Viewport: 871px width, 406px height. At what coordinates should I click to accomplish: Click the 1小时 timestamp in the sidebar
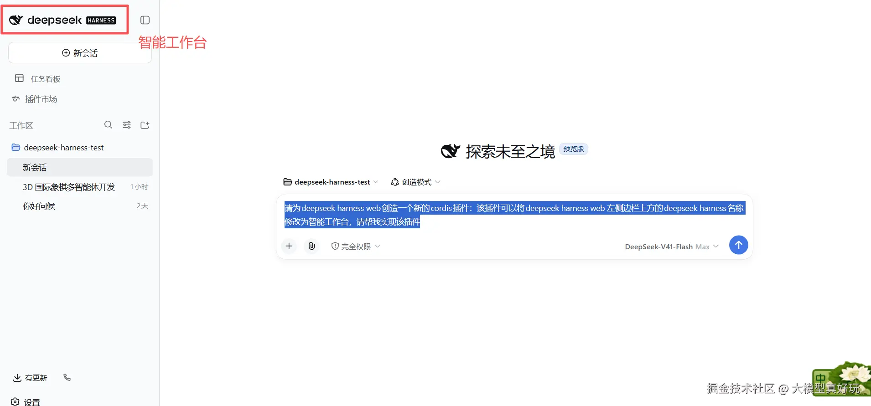(139, 187)
